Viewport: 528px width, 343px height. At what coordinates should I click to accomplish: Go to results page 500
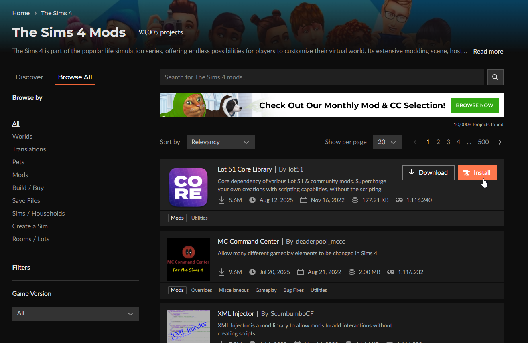coord(483,142)
